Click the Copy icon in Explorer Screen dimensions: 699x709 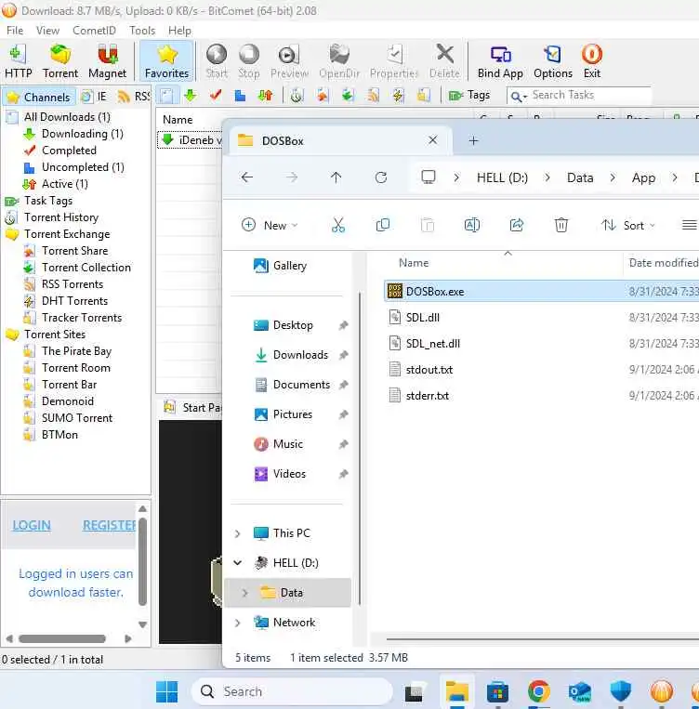coord(383,225)
